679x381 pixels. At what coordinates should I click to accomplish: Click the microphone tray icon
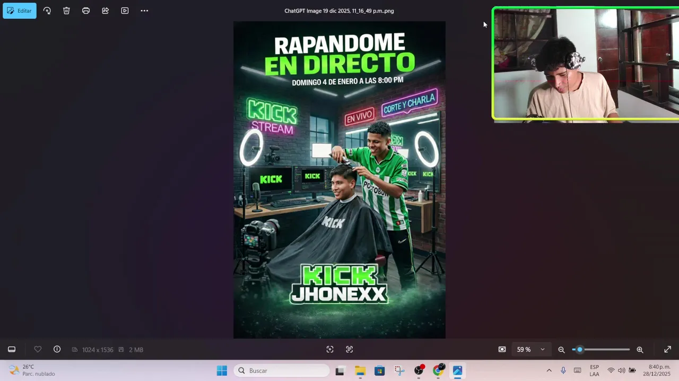click(x=563, y=370)
